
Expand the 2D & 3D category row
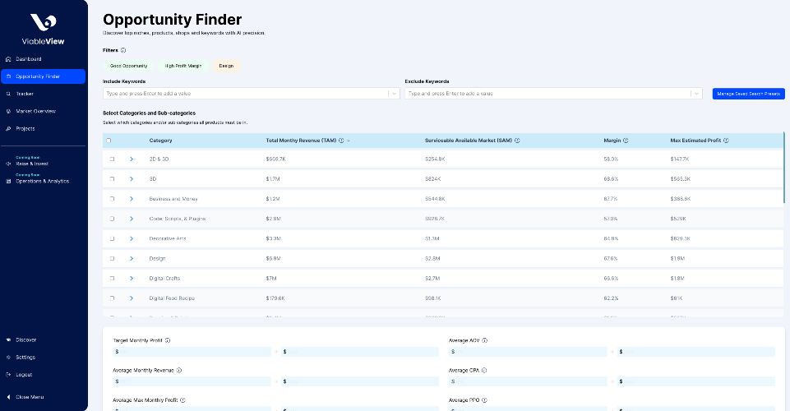tap(132, 159)
